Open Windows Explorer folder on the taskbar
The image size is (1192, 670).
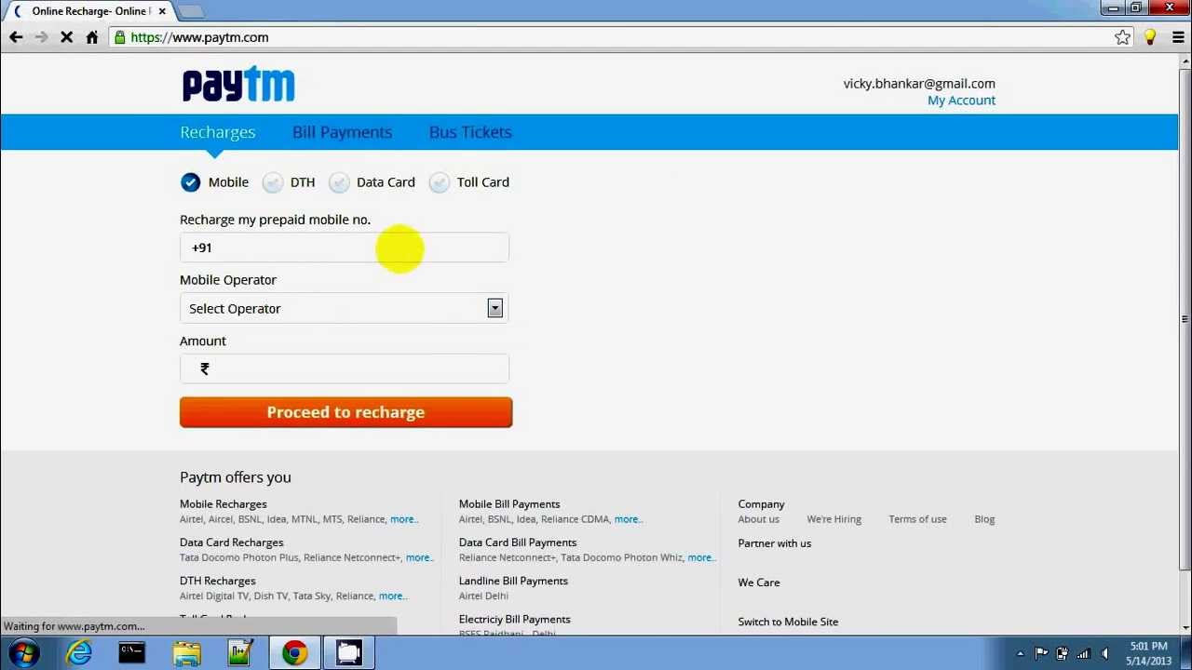186,653
